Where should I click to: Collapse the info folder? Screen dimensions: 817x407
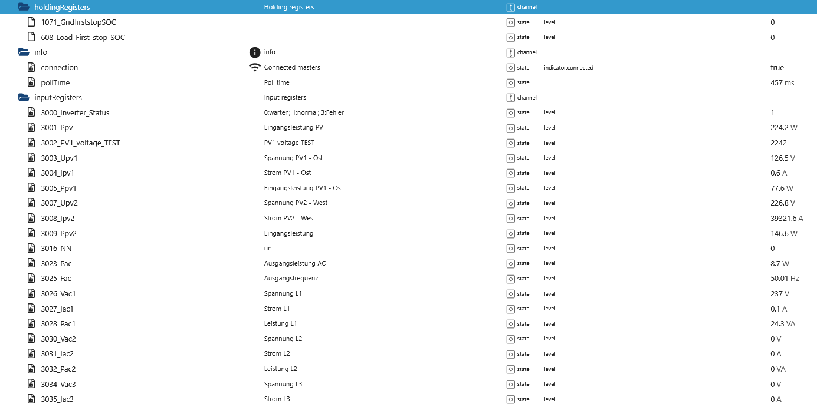24,52
